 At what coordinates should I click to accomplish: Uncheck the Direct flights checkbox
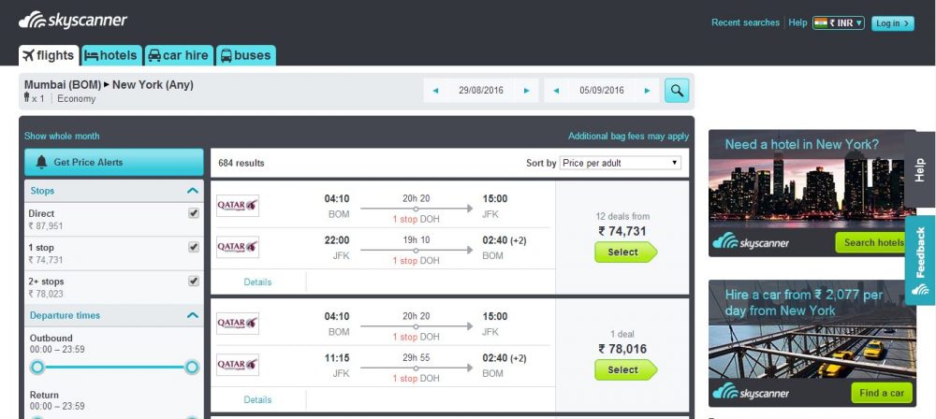coord(194,213)
